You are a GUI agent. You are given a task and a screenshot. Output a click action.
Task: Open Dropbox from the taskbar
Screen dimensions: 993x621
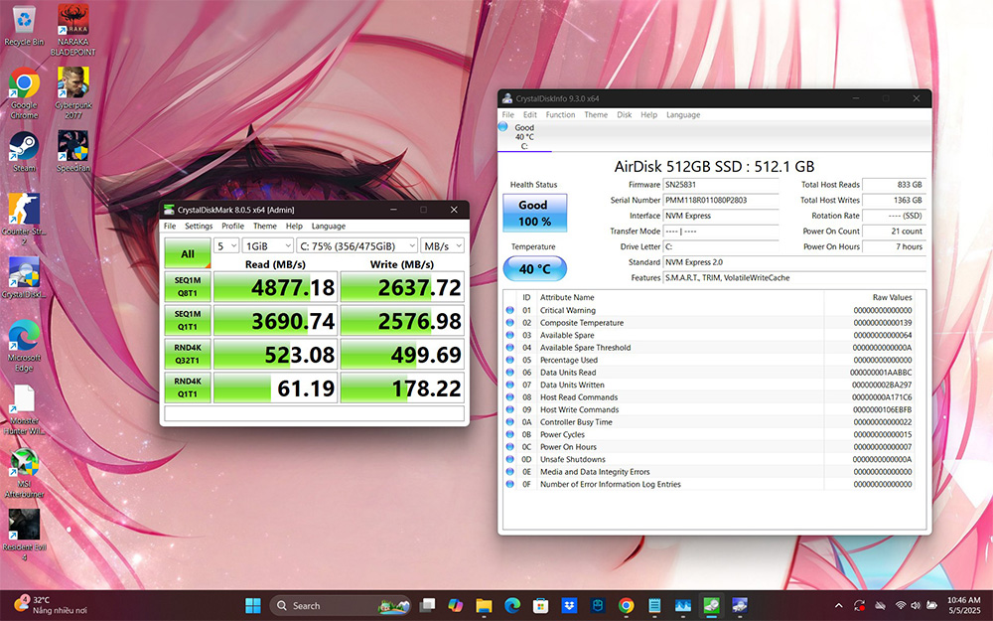[569, 606]
